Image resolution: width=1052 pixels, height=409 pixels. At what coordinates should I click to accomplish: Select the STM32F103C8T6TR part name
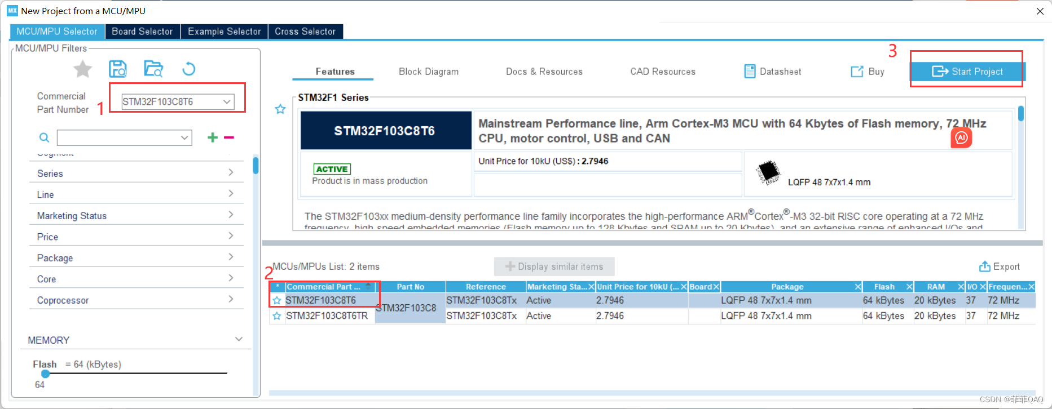click(x=327, y=316)
